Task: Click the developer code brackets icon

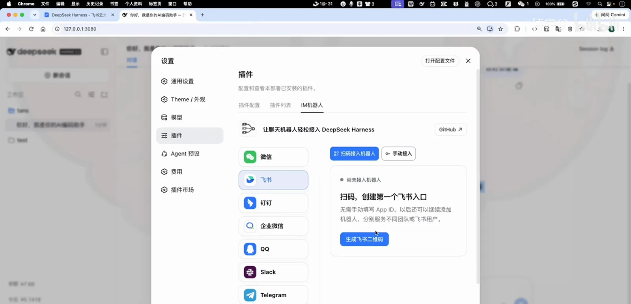Action: point(535,29)
